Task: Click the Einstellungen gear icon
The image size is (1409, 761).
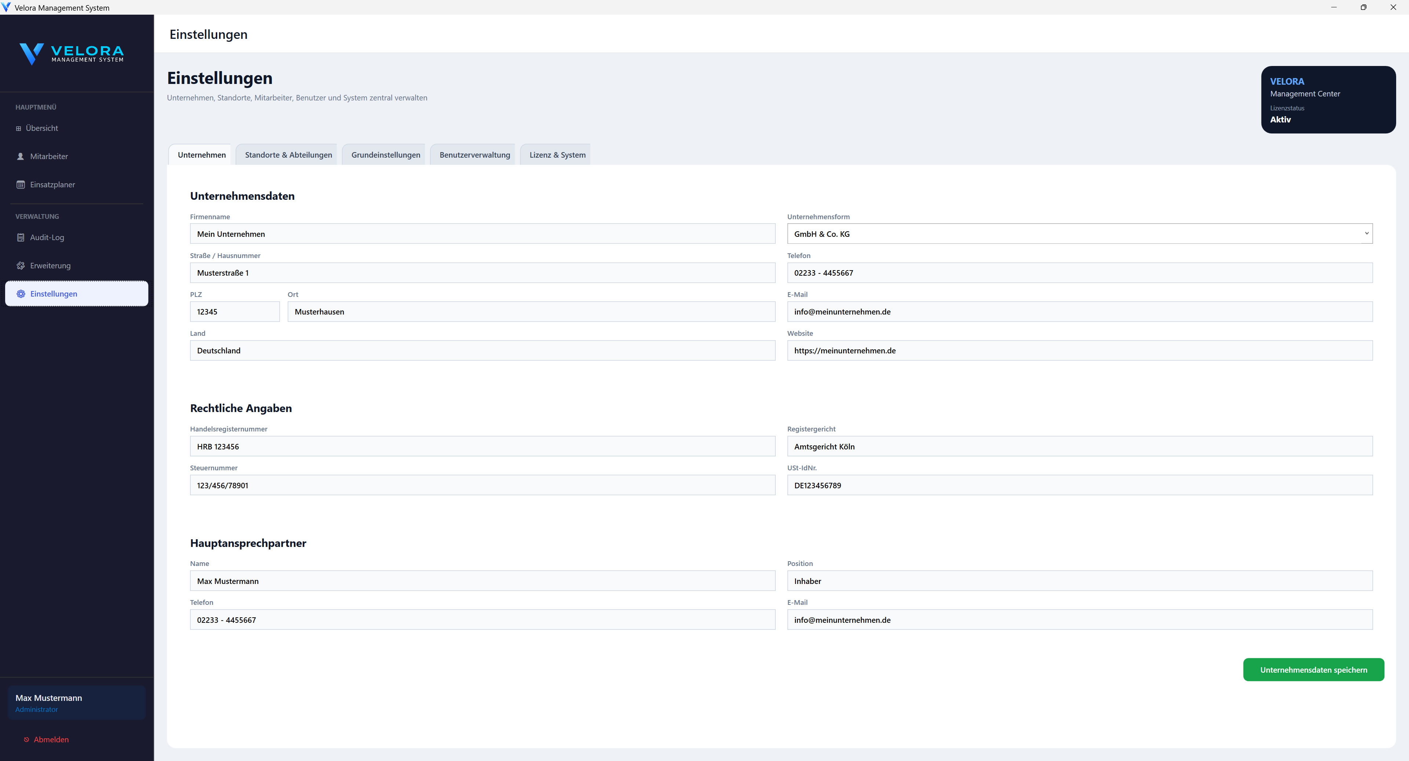Action: (21, 294)
